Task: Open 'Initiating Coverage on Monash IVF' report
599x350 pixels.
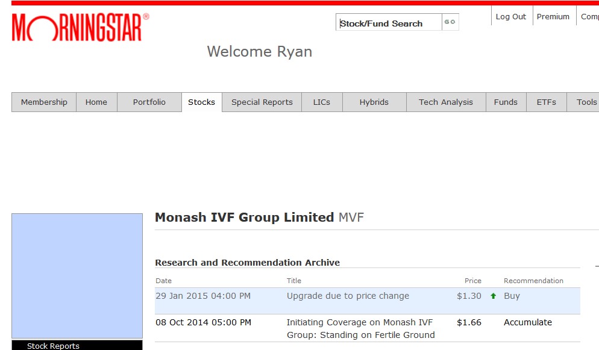Action: [x=360, y=329]
